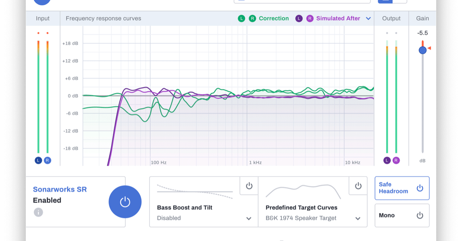Click the output Gain slider handle
The image size is (462, 241).
point(423,50)
